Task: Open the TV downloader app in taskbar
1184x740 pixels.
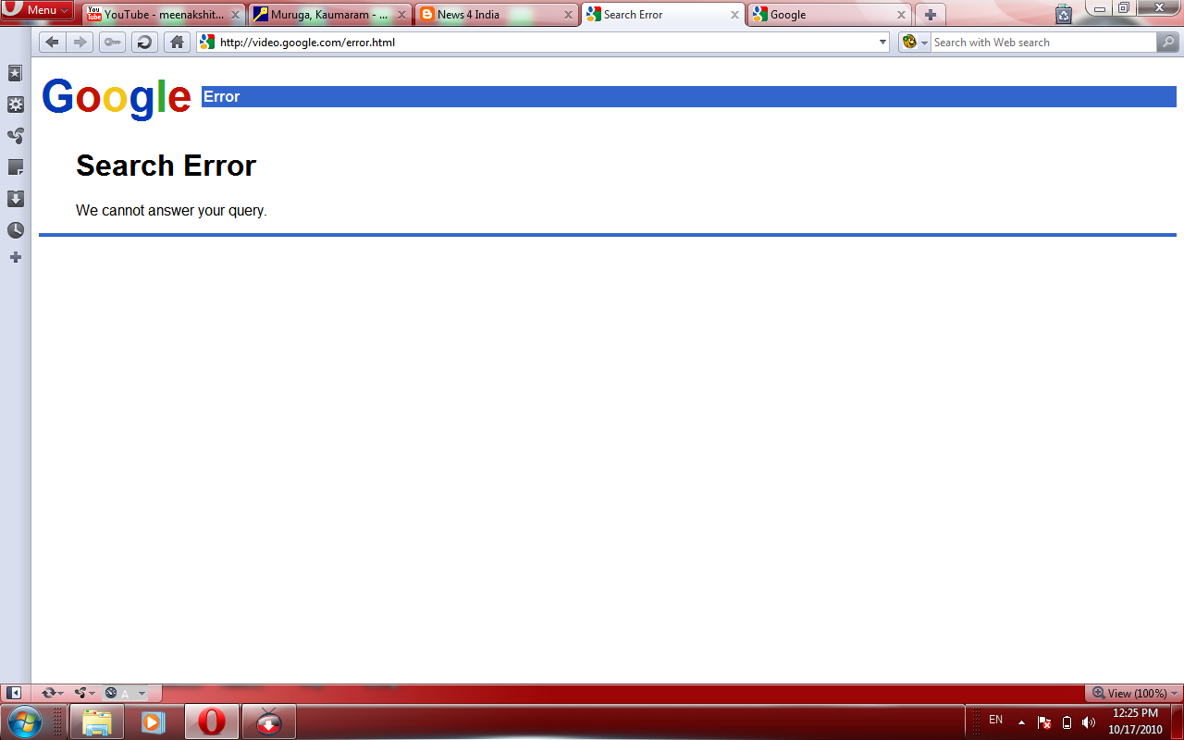Action: click(268, 721)
